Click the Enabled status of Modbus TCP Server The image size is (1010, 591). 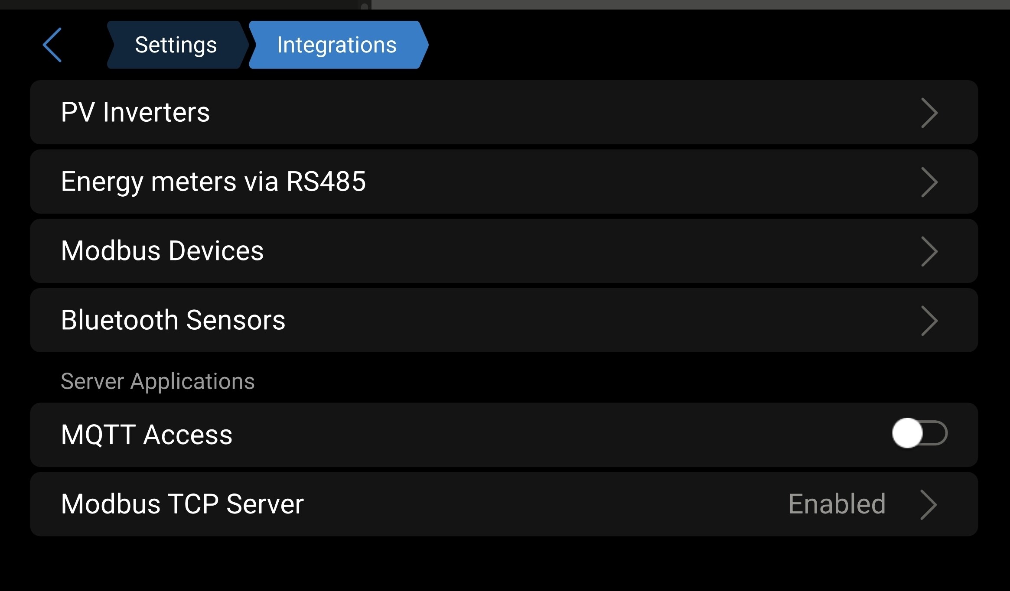[837, 504]
